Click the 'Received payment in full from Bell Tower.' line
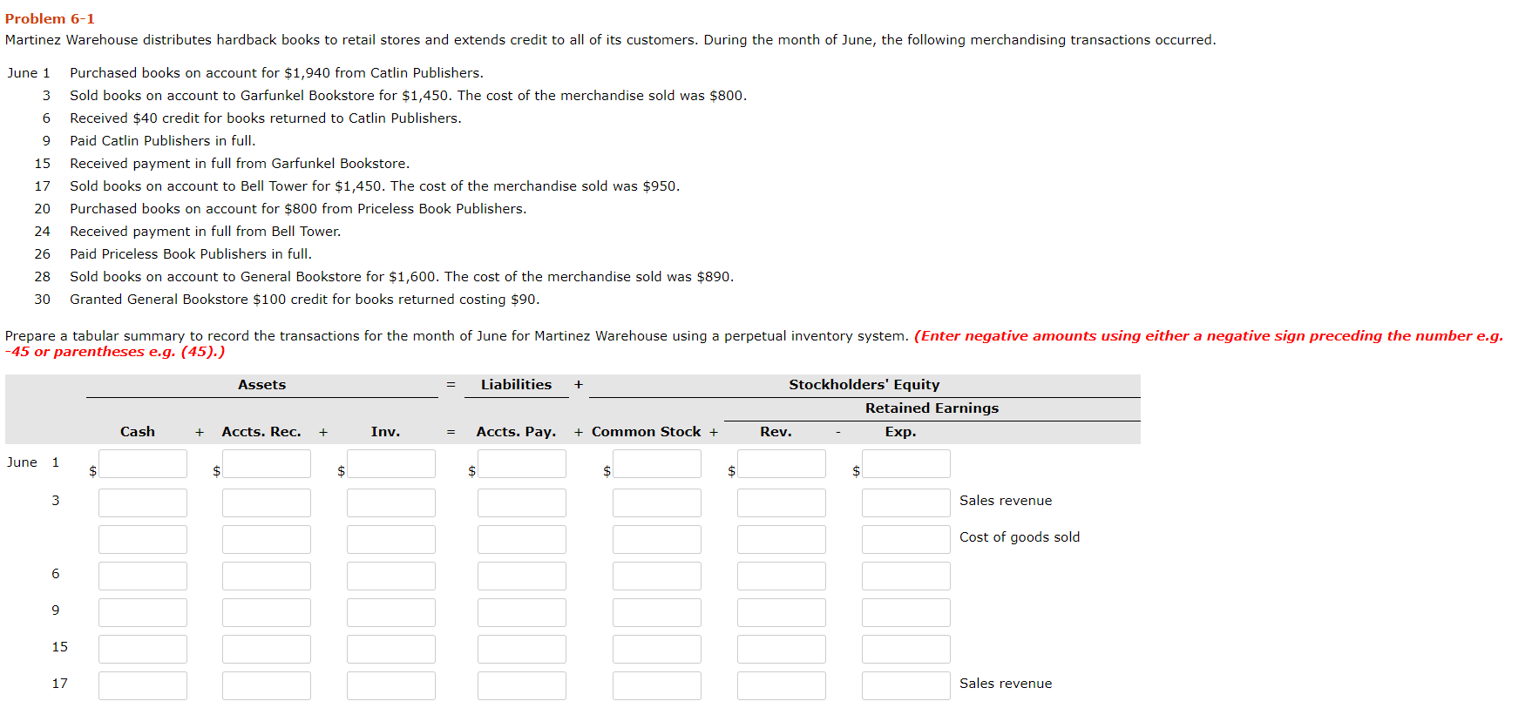This screenshot has width=1532, height=708. (206, 231)
